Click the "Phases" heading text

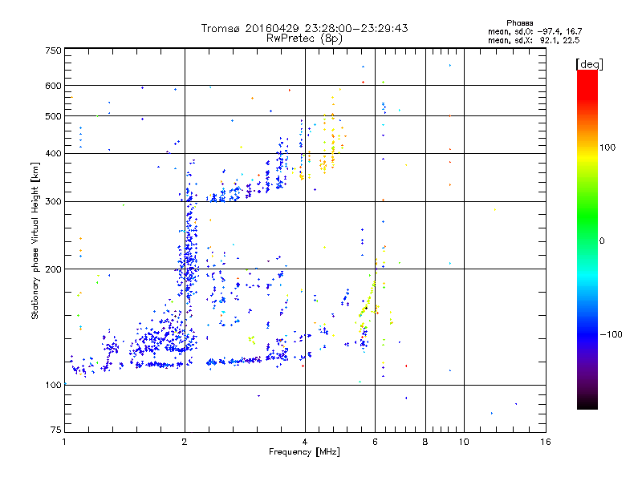click(x=519, y=23)
